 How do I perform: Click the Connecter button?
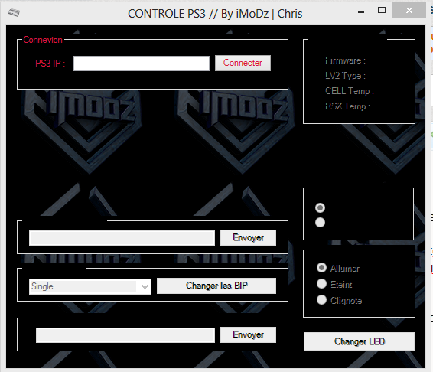243,63
